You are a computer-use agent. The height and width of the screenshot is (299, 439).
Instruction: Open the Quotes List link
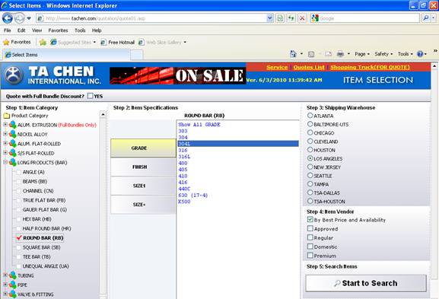(309, 67)
